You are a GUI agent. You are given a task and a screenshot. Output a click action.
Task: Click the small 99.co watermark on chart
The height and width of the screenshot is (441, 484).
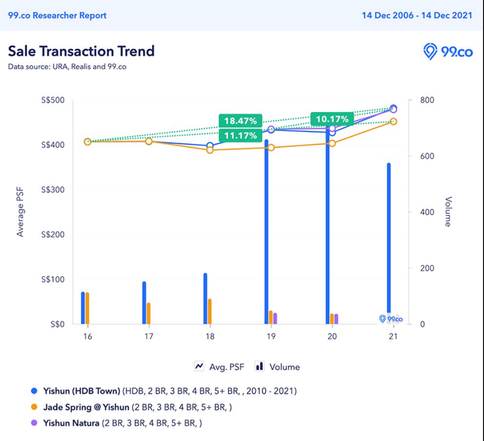[x=391, y=319]
